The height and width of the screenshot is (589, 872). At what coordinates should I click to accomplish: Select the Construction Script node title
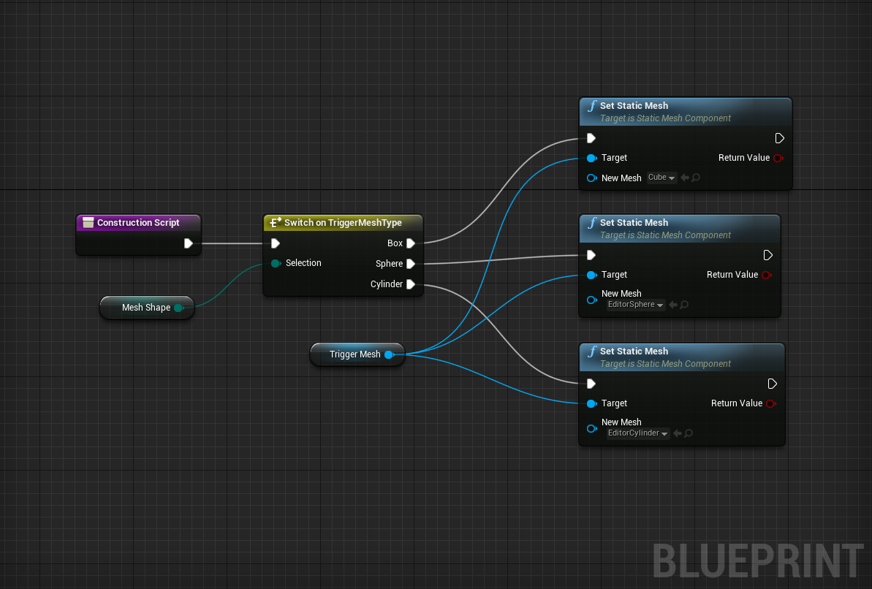tap(138, 222)
